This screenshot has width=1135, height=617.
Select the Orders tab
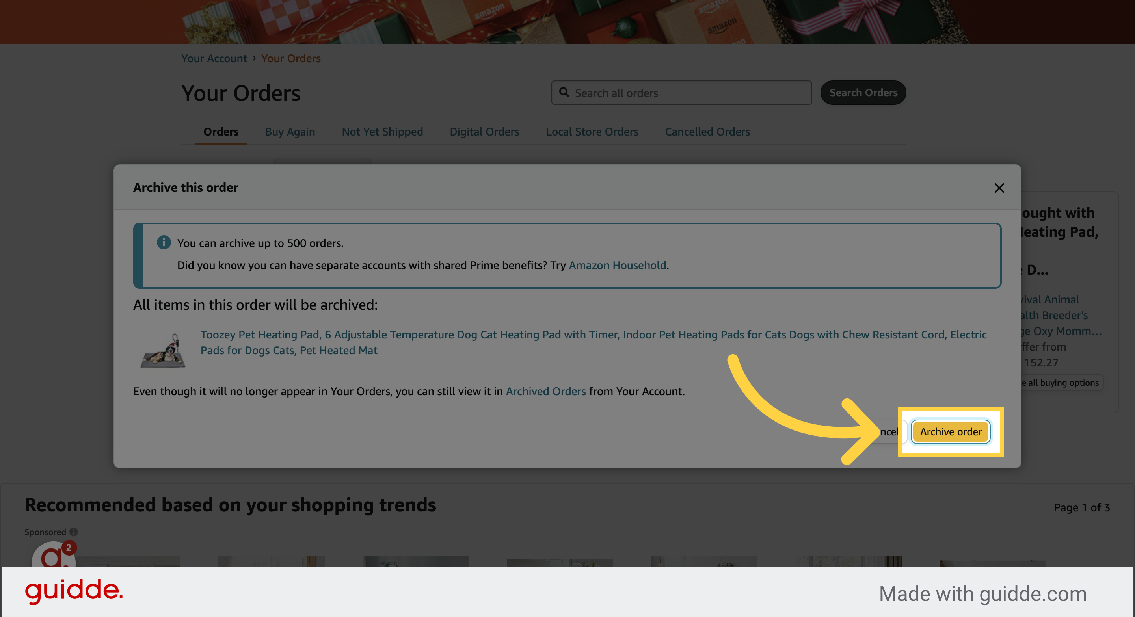coord(221,132)
